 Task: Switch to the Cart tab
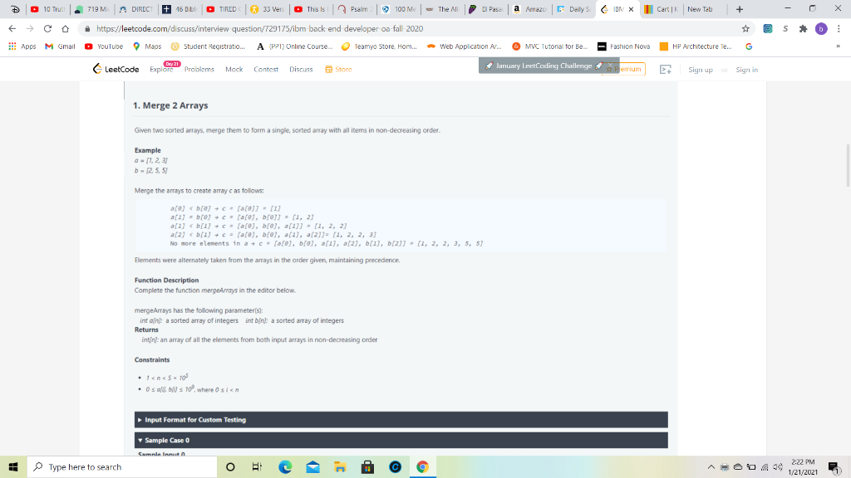(662, 9)
